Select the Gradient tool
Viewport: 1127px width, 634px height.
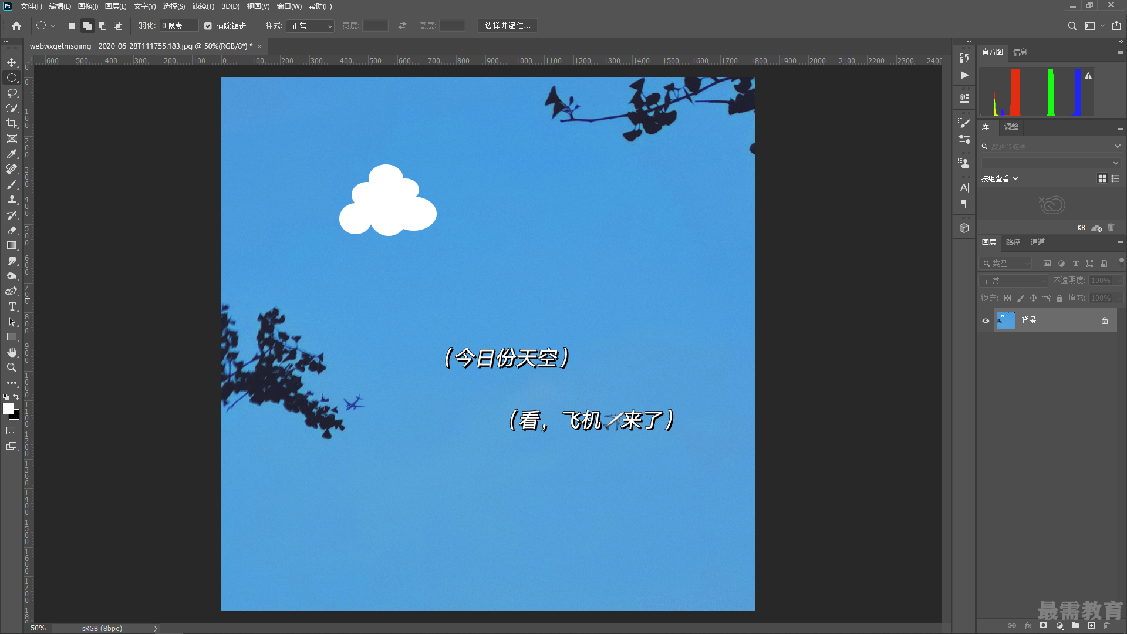pyautogui.click(x=12, y=245)
